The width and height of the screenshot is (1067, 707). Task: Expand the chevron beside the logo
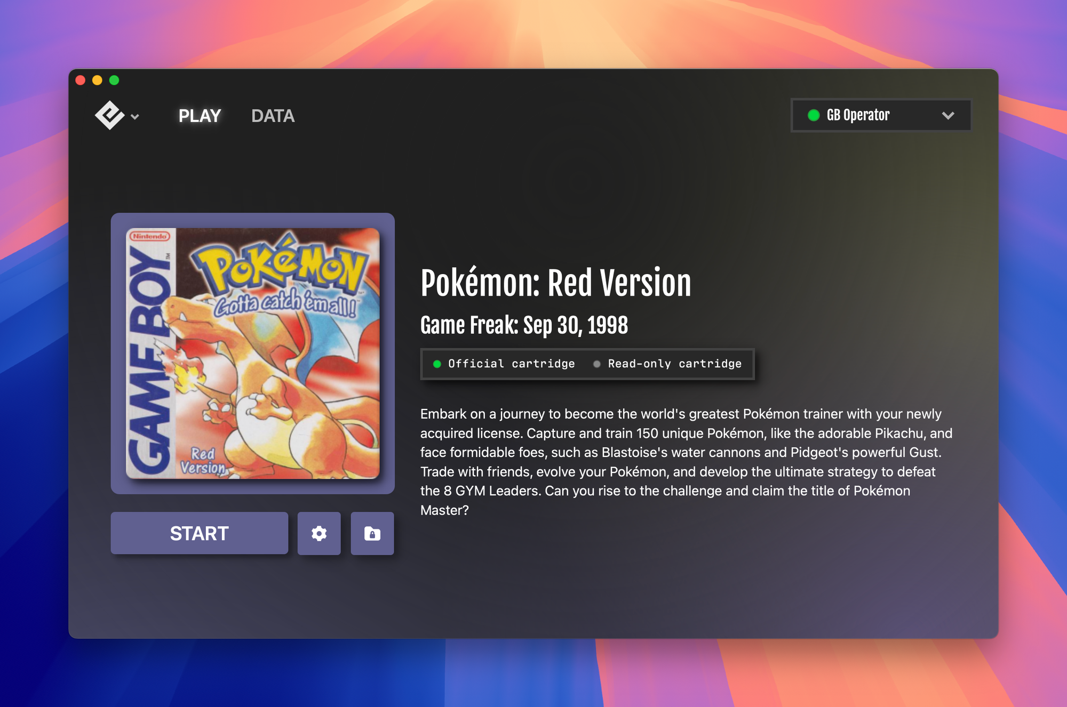coord(135,117)
